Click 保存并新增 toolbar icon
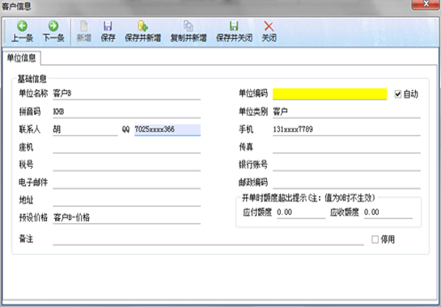The width and height of the screenshot is (441, 307). pyautogui.click(x=143, y=26)
